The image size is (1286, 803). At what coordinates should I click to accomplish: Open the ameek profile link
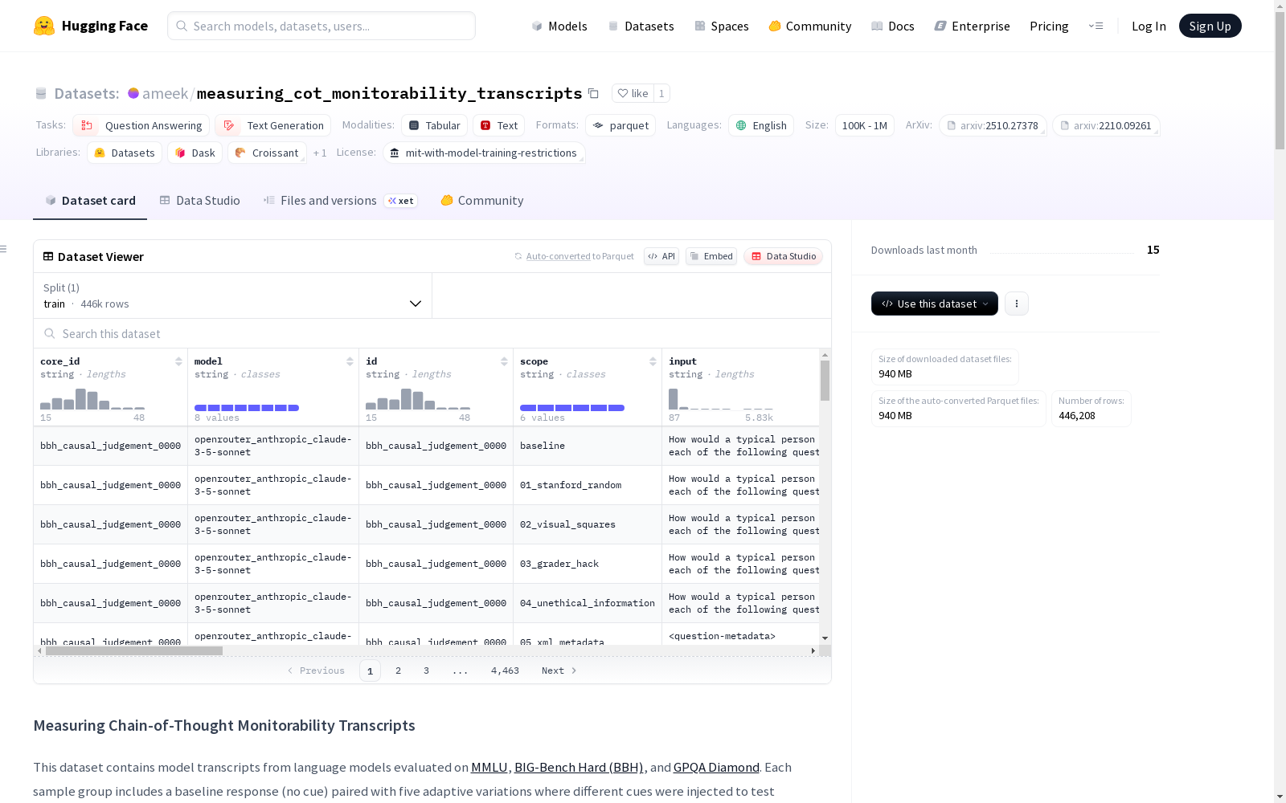(165, 93)
